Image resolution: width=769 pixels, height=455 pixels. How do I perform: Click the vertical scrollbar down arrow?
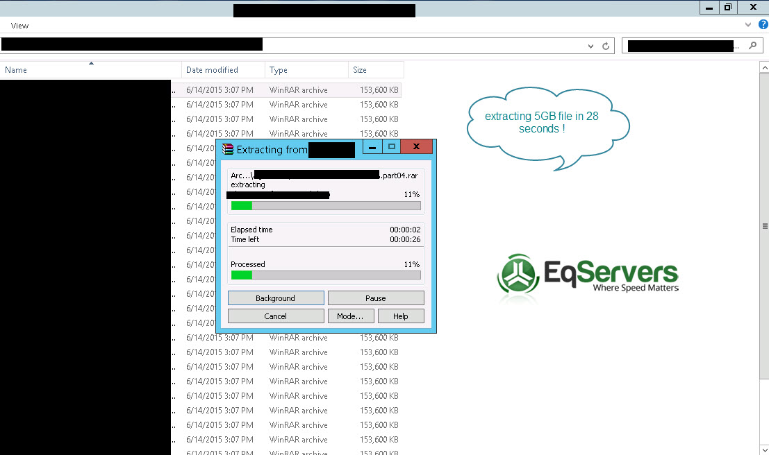tap(764, 449)
